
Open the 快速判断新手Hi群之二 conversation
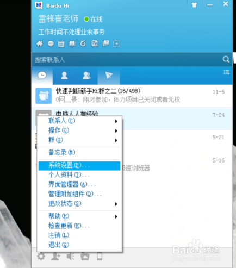coord(132,96)
